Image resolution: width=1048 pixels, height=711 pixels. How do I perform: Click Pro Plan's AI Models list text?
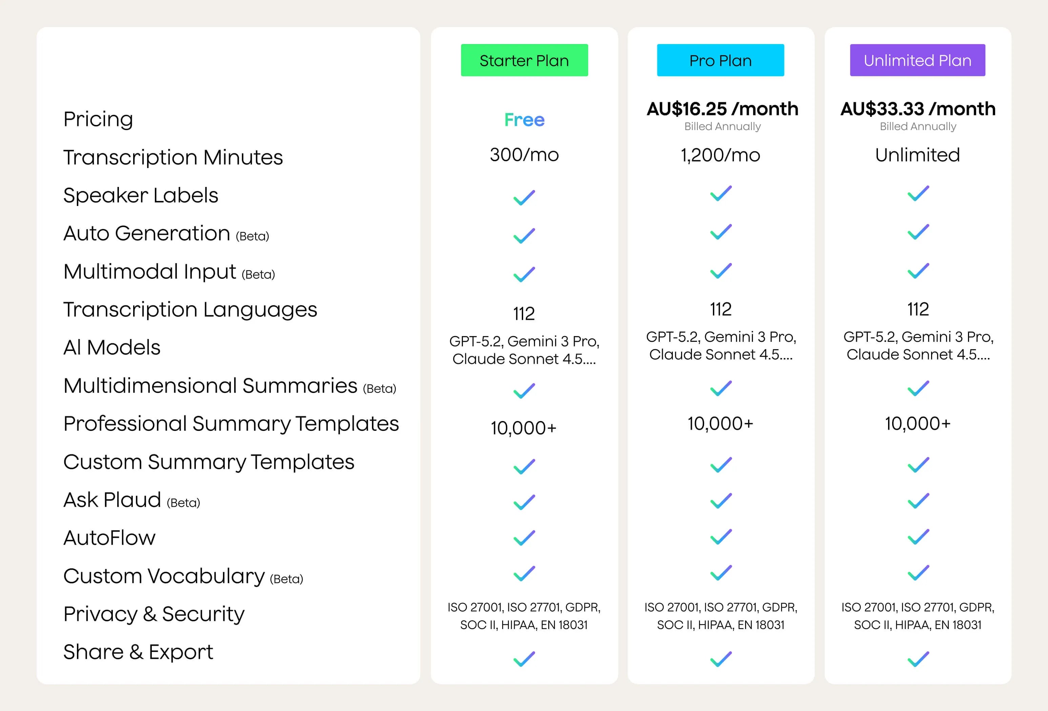coord(721,346)
